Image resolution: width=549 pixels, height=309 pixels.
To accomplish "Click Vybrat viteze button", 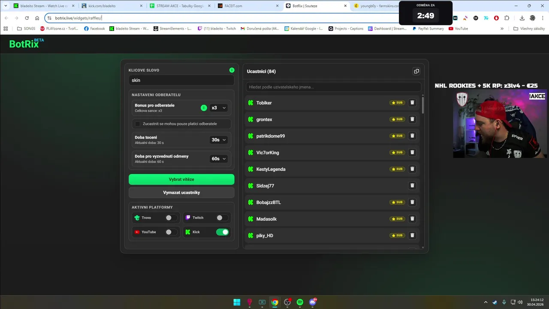I will pos(181,179).
